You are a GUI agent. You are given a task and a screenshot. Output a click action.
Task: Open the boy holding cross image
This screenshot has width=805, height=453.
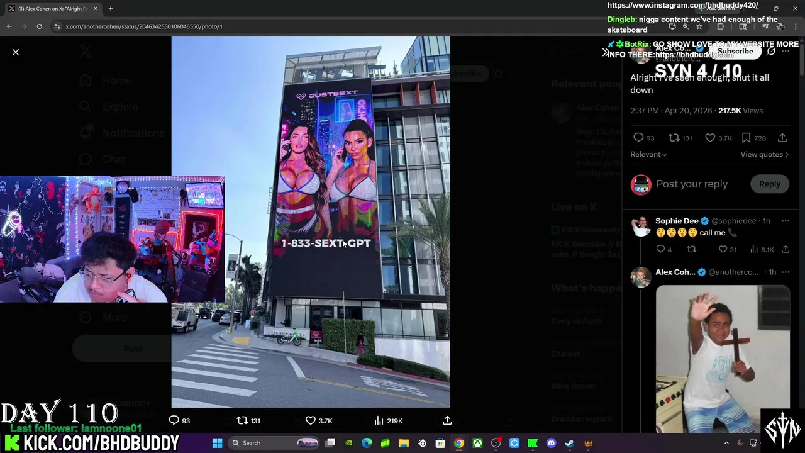pyautogui.click(x=723, y=359)
